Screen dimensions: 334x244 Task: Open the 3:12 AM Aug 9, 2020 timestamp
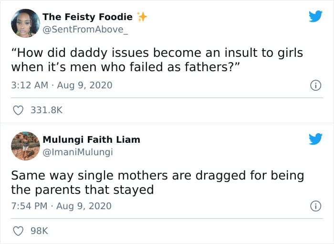pos(62,85)
